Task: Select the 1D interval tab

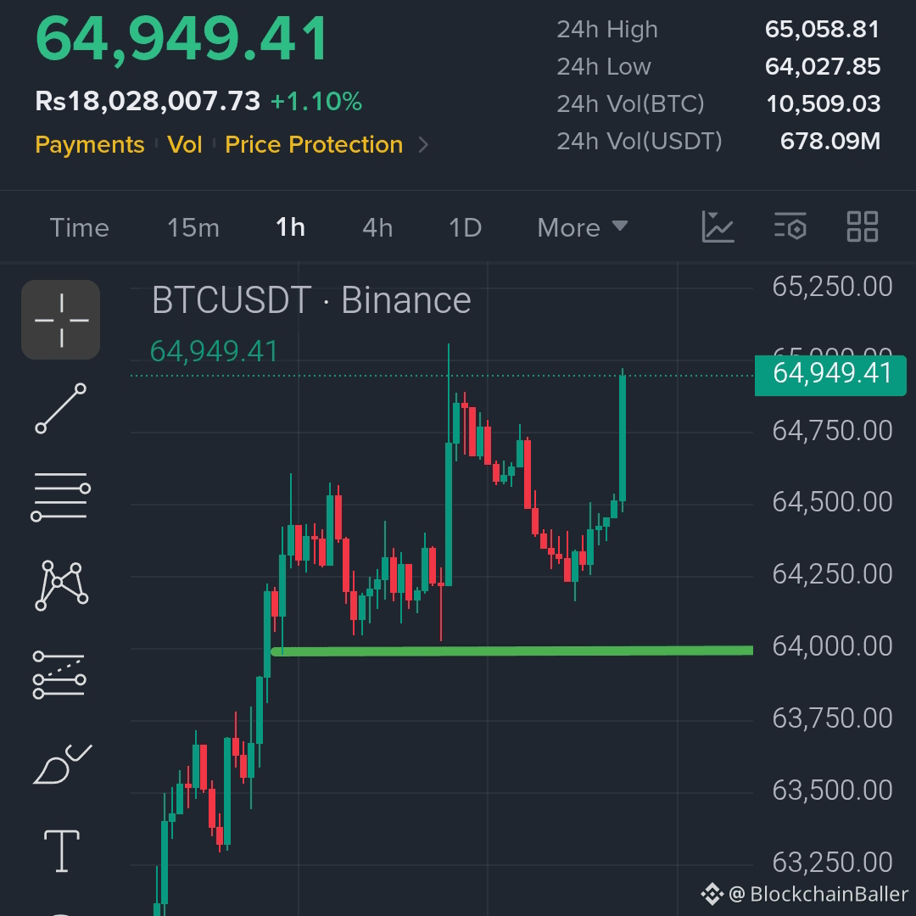Action: (465, 228)
